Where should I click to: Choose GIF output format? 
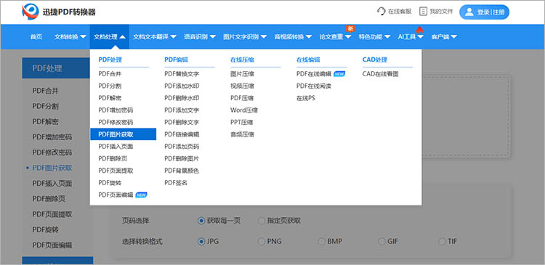[x=381, y=241]
